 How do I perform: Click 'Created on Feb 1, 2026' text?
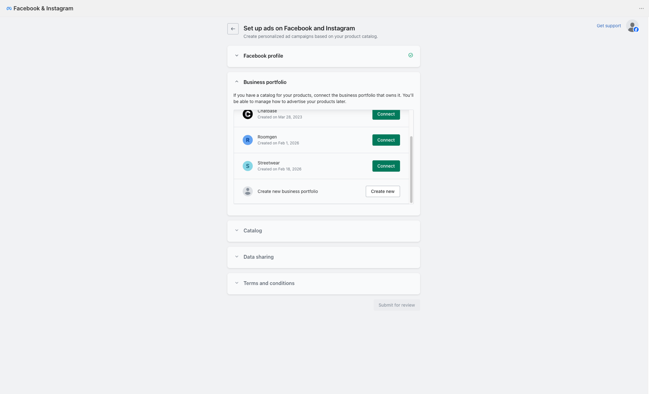click(278, 143)
